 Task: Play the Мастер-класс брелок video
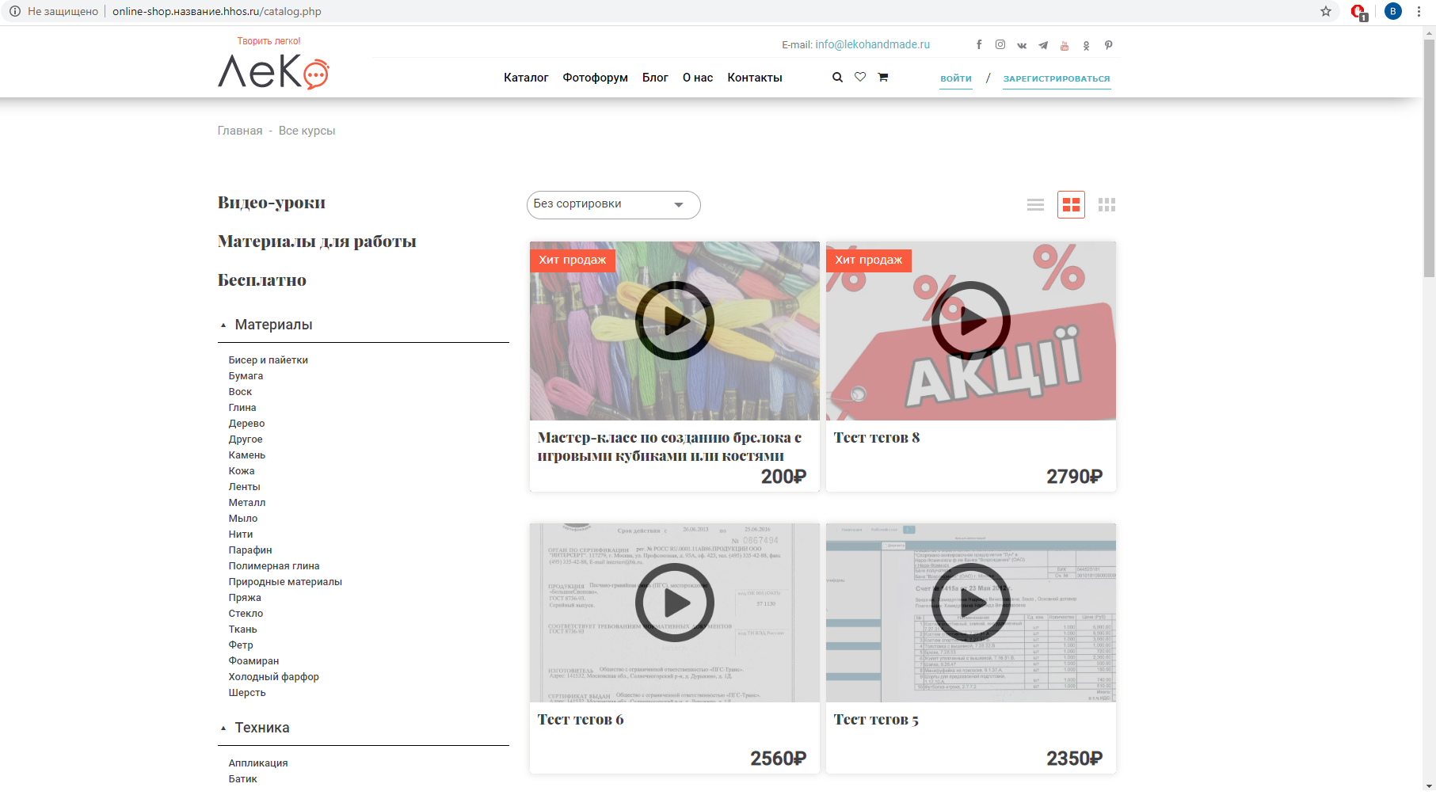[x=675, y=321]
